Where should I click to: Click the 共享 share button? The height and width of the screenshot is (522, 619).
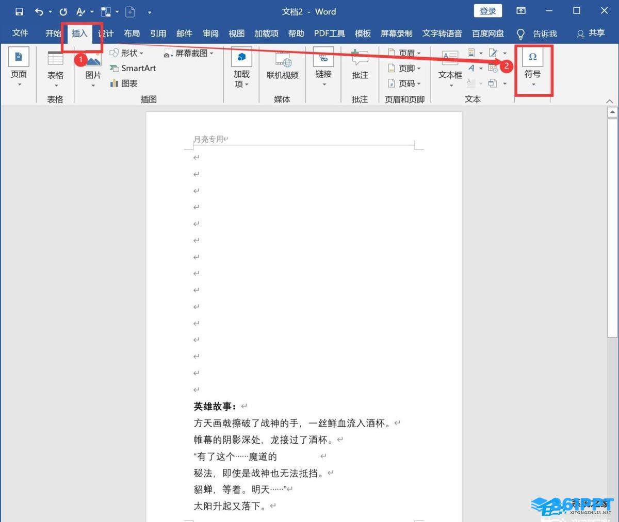click(591, 33)
